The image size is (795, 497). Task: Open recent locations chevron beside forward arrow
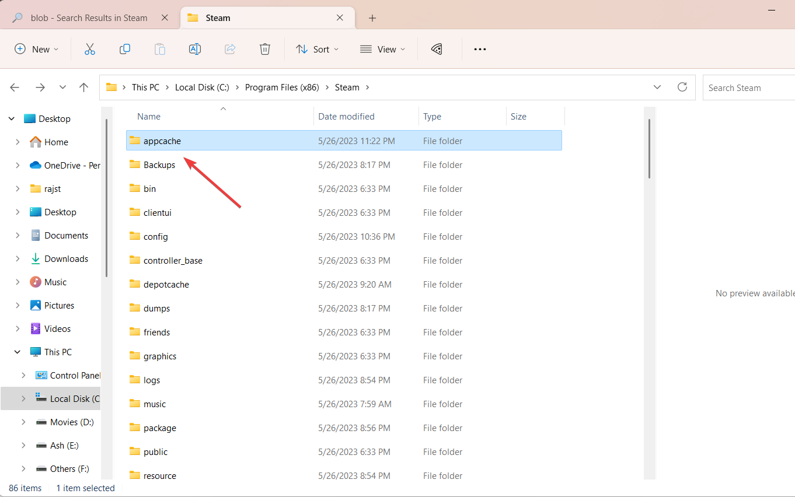(62, 87)
